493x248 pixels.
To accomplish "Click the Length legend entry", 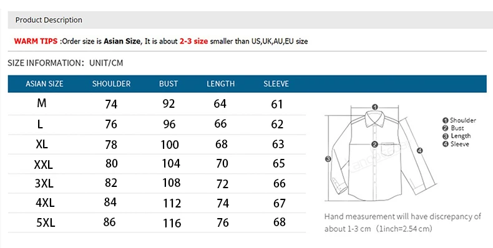I will pos(457,136).
